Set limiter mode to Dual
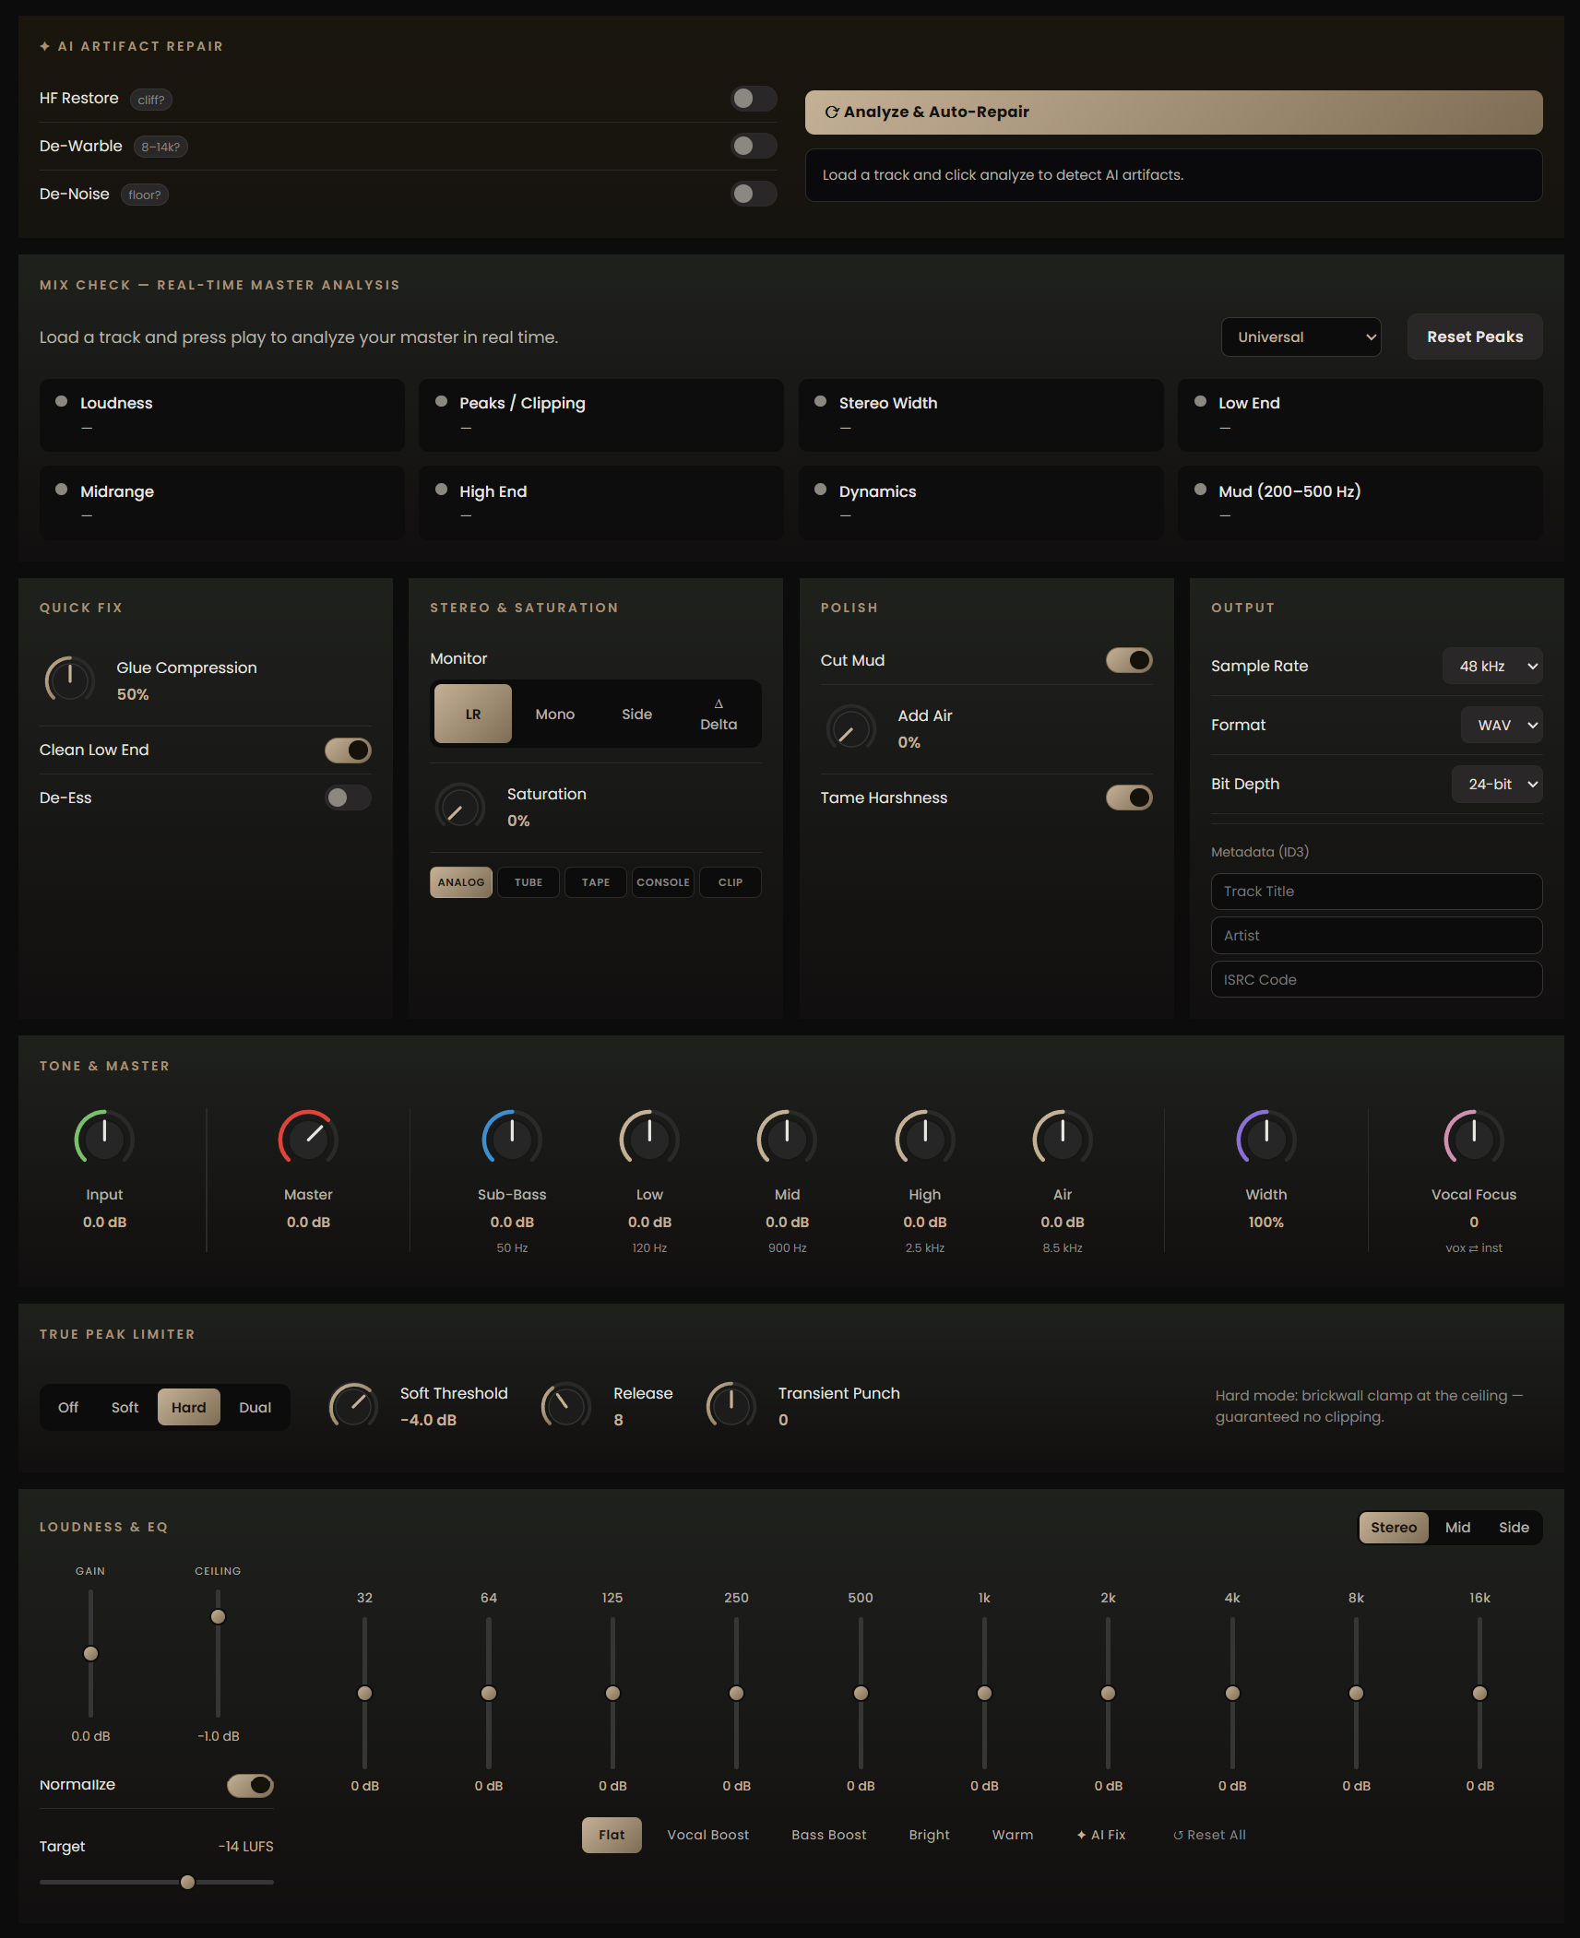This screenshot has width=1580, height=1938. coord(255,1408)
